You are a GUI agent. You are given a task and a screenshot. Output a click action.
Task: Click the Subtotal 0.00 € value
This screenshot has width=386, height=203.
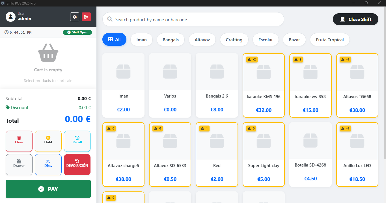click(84, 99)
